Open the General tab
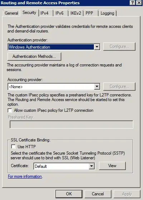Screen dimensions: 143x200 point(11,13)
